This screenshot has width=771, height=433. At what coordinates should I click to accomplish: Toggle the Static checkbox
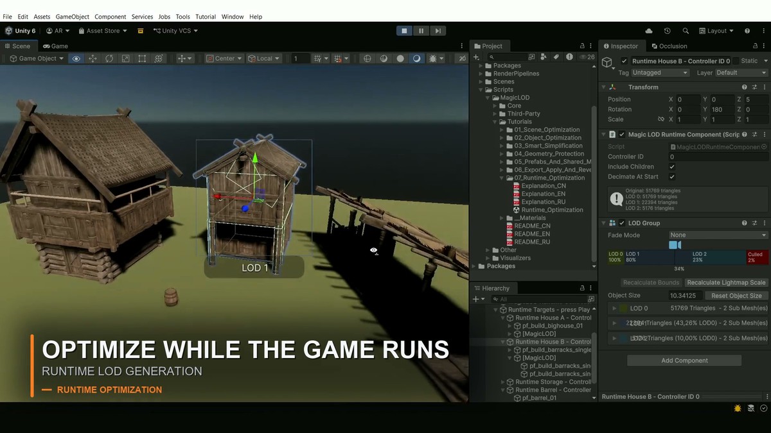(x=734, y=61)
